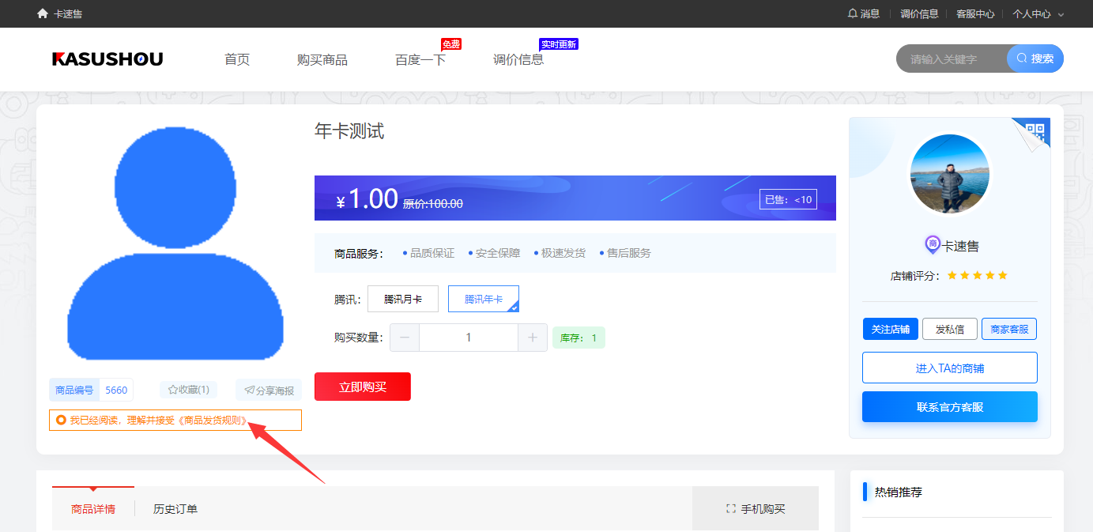This screenshot has width=1093, height=532.
Task: Switch to the 历史订单 tab
Action: pos(175,509)
